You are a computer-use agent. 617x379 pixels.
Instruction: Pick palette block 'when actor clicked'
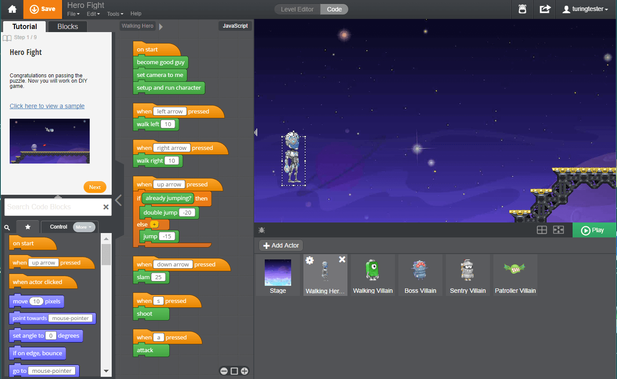click(x=43, y=282)
